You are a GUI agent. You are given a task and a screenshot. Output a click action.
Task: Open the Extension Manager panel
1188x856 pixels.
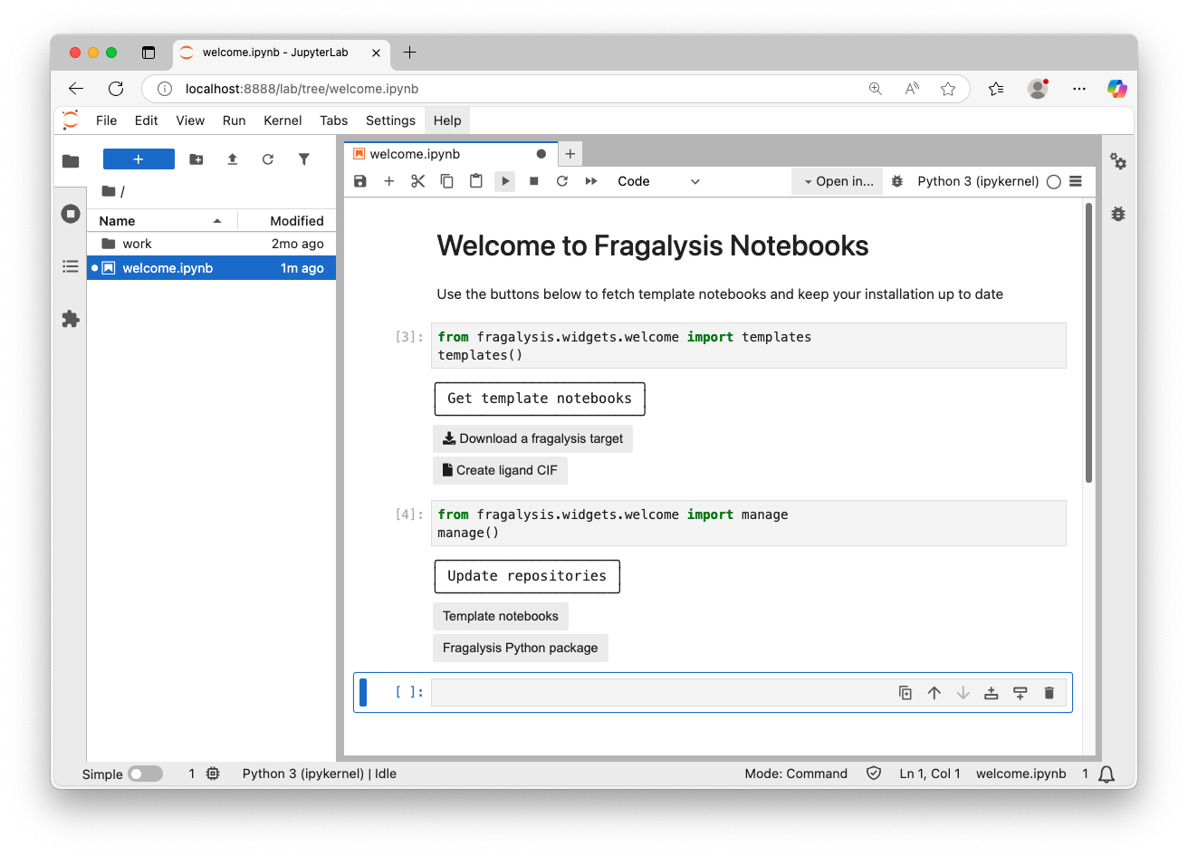71,319
